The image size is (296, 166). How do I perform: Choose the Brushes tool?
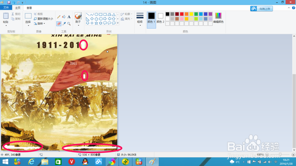click(x=78, y=16)
